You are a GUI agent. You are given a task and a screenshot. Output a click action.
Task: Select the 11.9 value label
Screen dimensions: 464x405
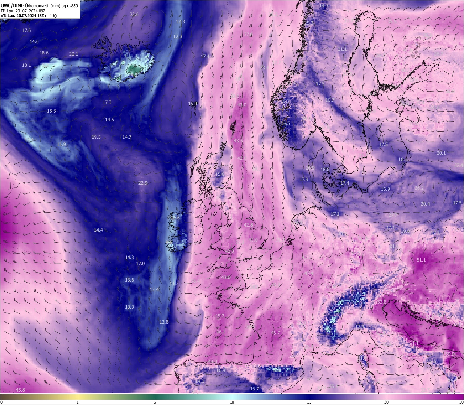62,145
